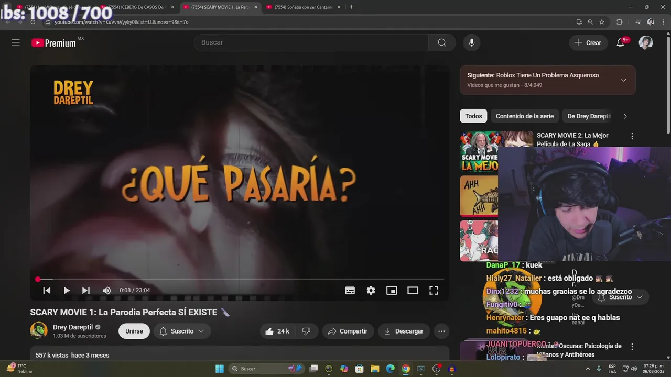
Task: Open options for Mentes Oscuras video
Action: coord(632,347)
